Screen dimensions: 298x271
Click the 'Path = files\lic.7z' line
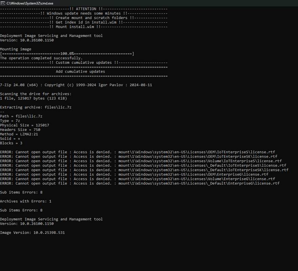point(21,117)
